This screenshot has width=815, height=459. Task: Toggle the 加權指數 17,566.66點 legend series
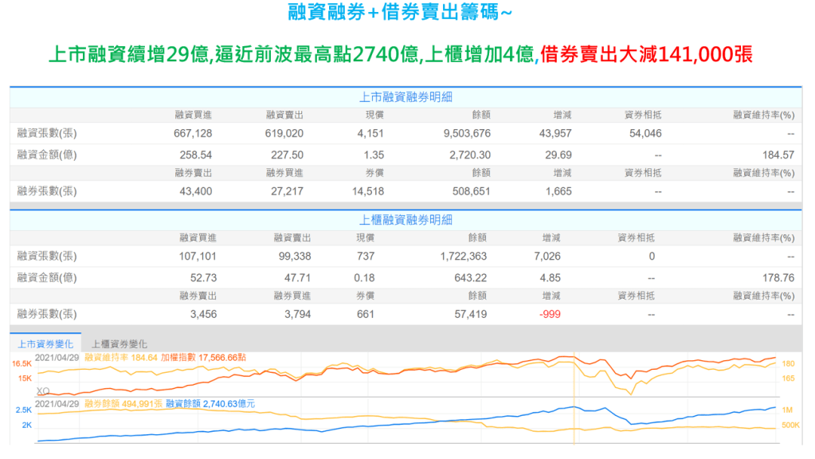(203, 358)
